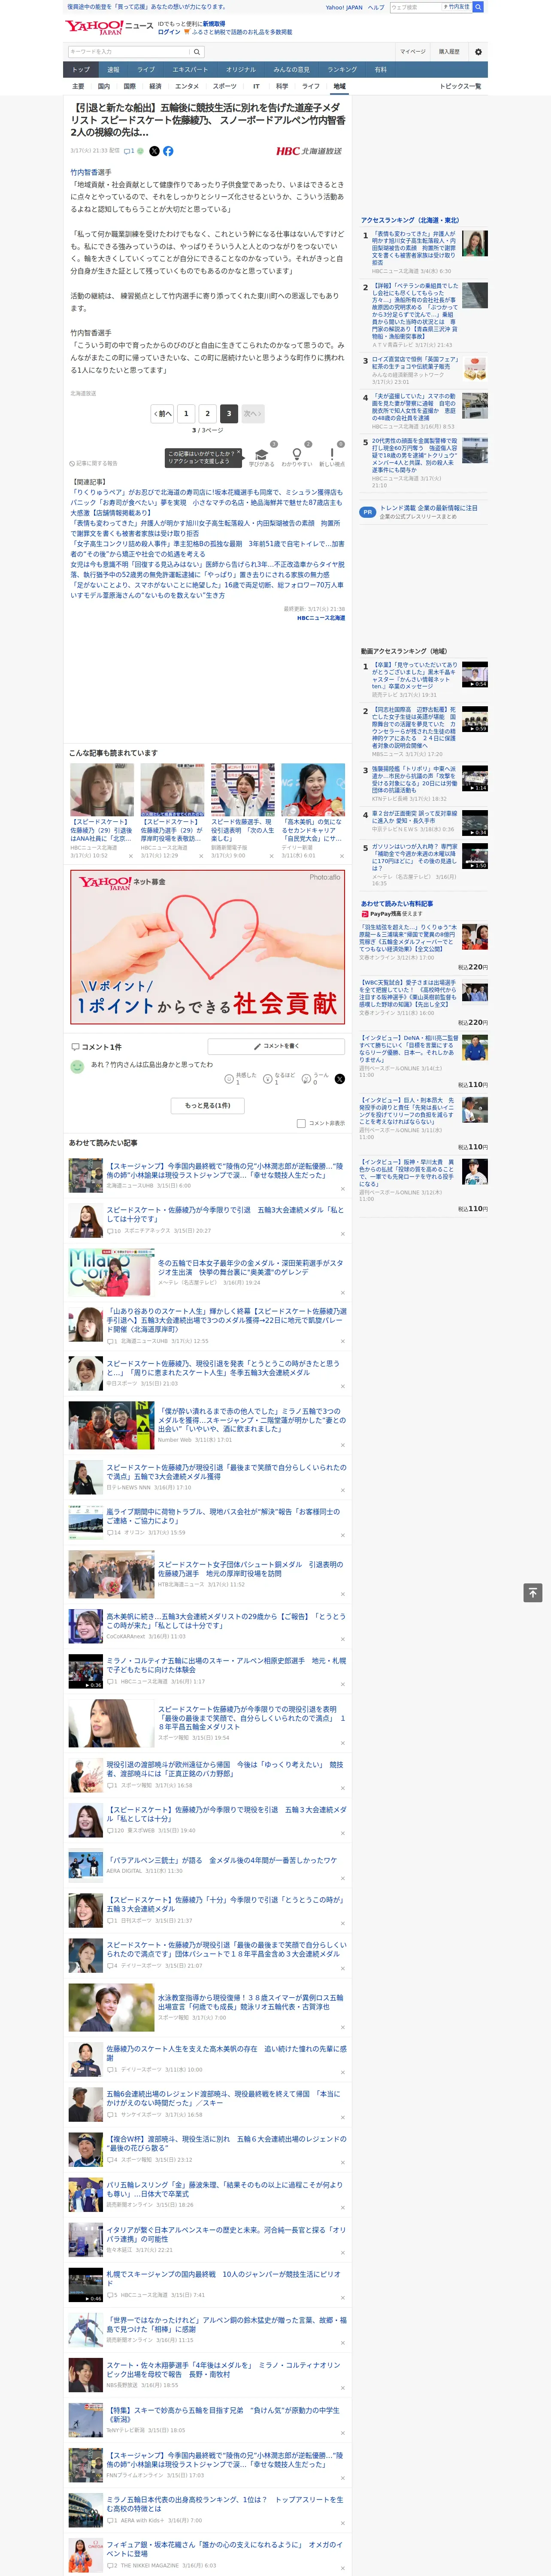This screenshot has height=2576, width=551.
Task: Share article on X icon under headline
Action: coord(154,151)
